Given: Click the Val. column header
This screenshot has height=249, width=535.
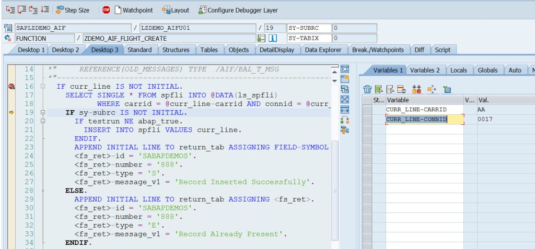Looking at the screenshot, I should pyautogui.click(x=506, y=100).
